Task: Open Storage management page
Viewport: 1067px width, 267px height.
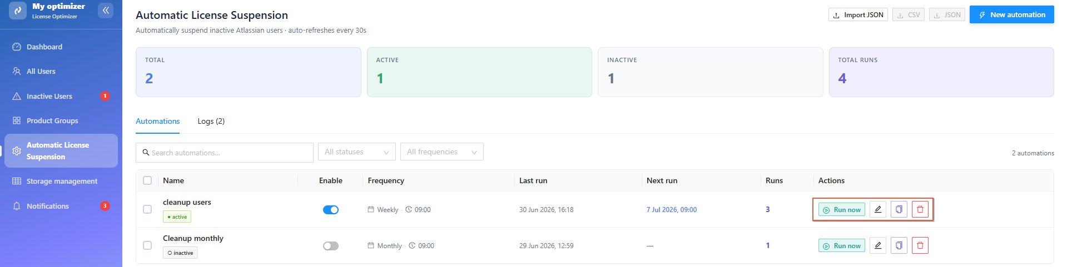Action: 61,181
